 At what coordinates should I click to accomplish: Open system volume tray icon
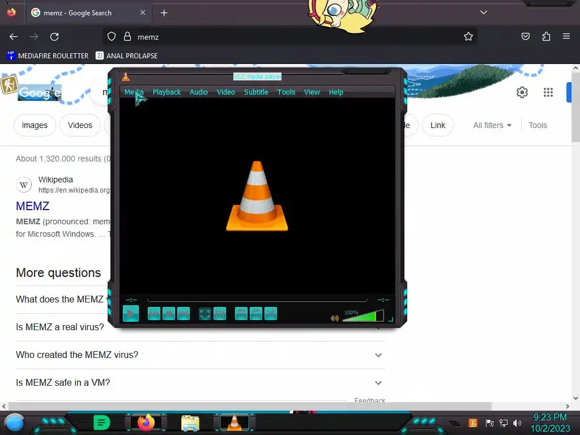tap(517, 423)
